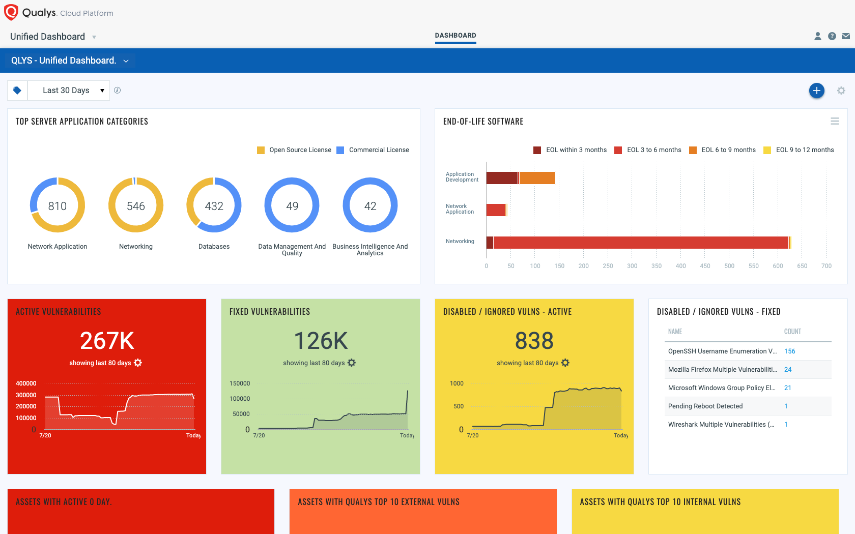
Task: Open the Last 30 Days dropdown
Action: 69,90
